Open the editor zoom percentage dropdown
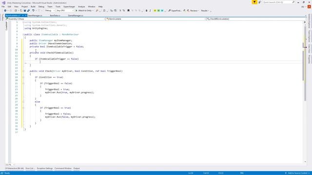The width and height of the screenshot is (312, 175). click(x=10, y=164)
